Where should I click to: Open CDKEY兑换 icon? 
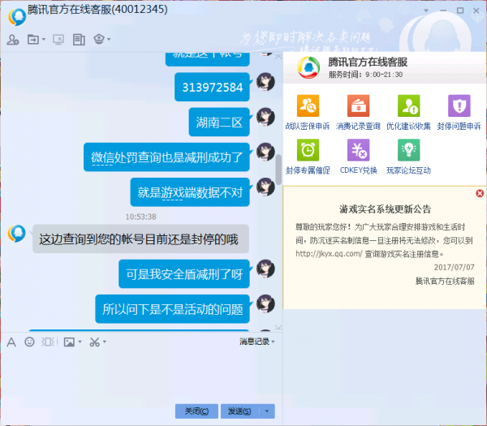pos(358,150)
